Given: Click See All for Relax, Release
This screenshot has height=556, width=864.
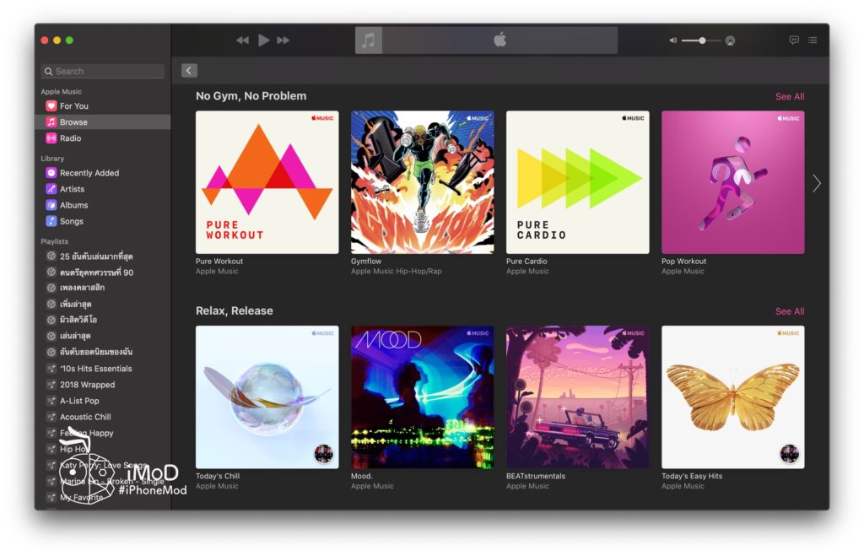Looking at the screenshot, I should coord(789,310).
